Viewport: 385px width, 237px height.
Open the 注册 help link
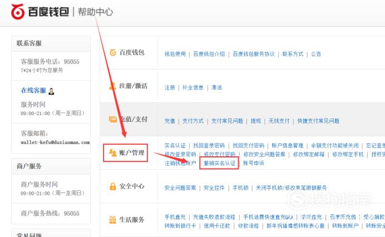click(170, 87)
